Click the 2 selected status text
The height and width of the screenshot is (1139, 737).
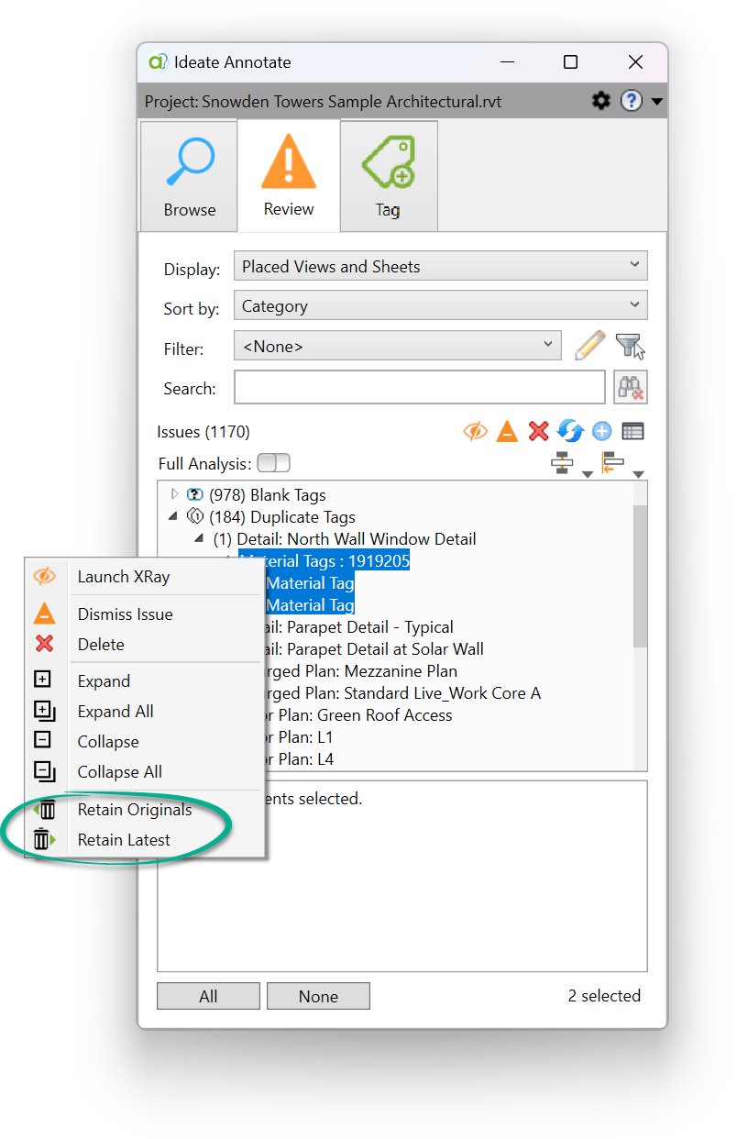(x=604, y=995)
